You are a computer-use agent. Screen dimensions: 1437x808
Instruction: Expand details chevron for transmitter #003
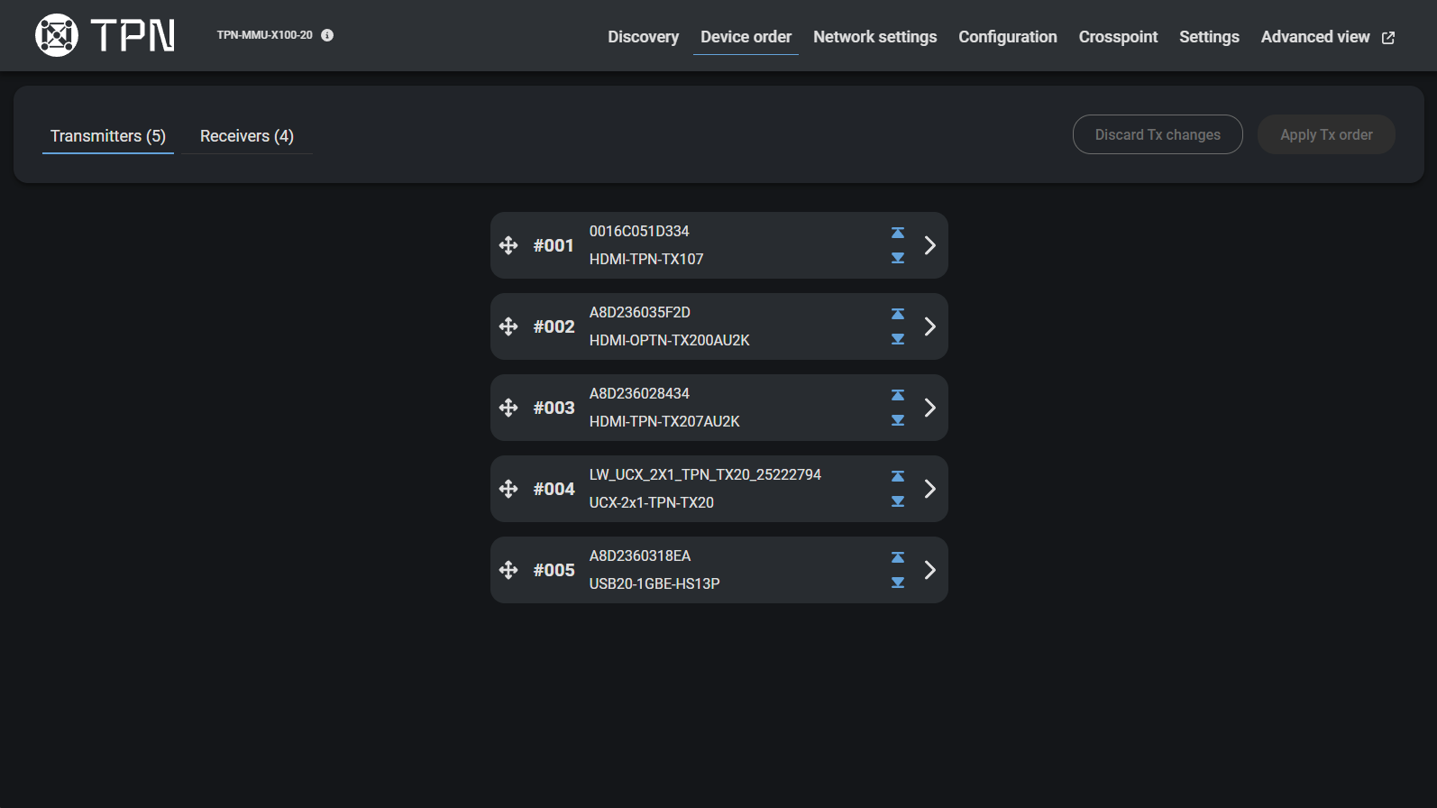[x=930, y=408]
